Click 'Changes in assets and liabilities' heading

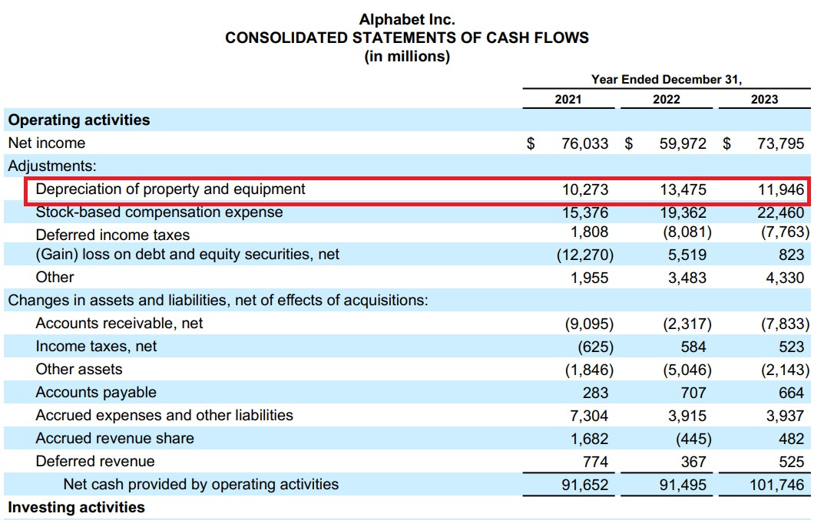pos(218,301)
